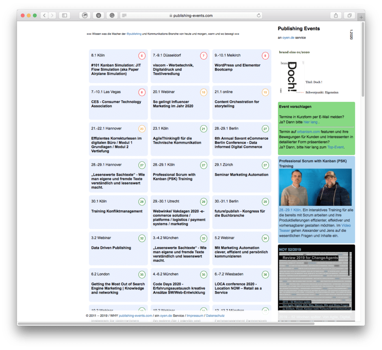The width and height of the screenshot is (382, 350).
Task: Open the oyen.de link under Publishing Events
Action: coord(288,37)
